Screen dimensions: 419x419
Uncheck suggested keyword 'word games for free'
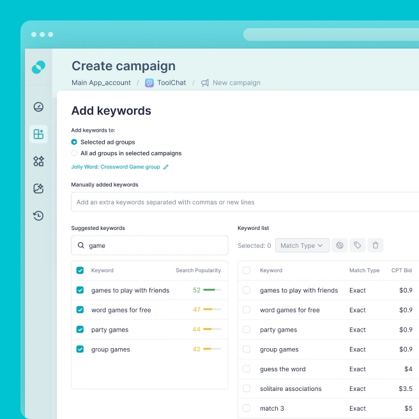click(x=80, y=310)
